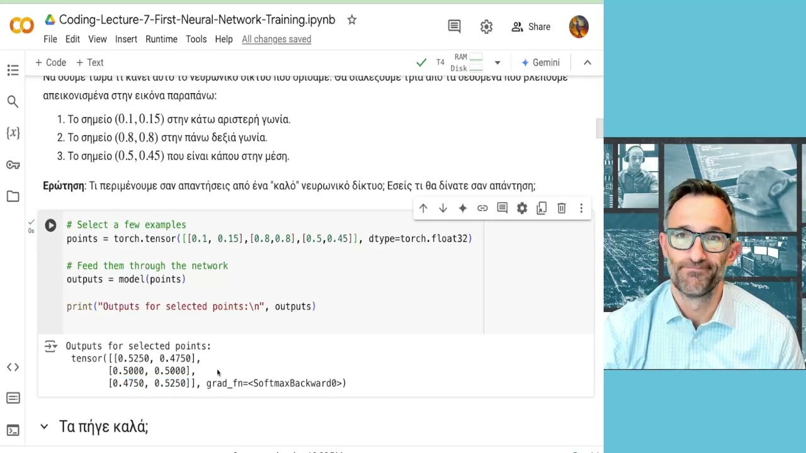Add a new Code cell

pos(50,62)
